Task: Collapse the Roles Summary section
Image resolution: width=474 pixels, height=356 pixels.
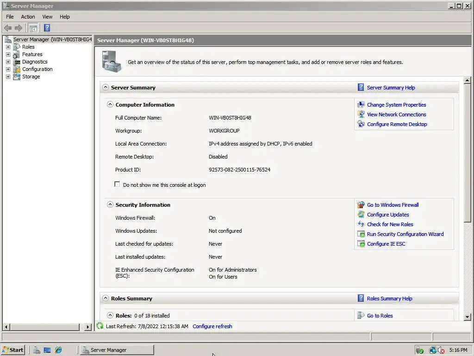Action: tap(105, 298)
